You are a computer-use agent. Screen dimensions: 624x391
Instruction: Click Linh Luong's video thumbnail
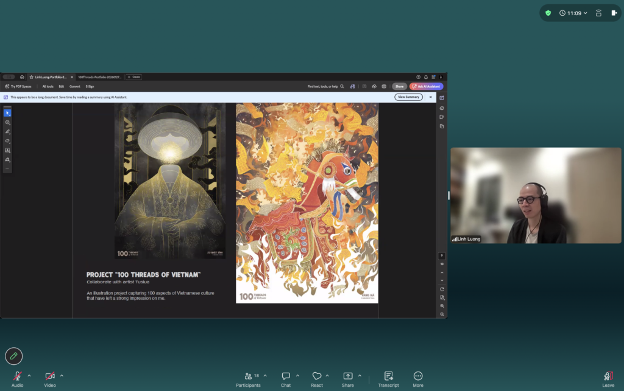pyautogui.click(x=536, y=195)
